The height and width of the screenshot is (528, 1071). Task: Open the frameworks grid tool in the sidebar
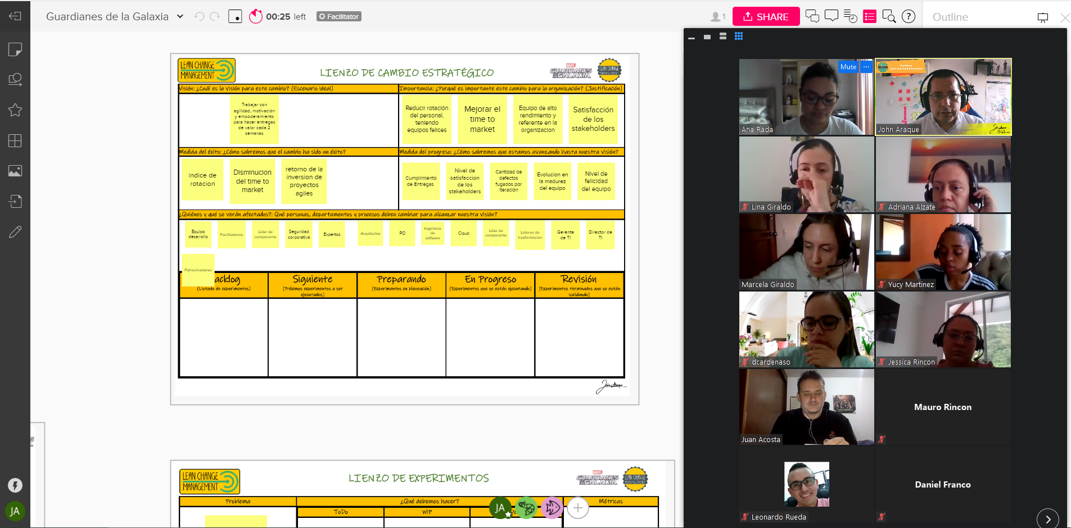(x=15, y=140)
